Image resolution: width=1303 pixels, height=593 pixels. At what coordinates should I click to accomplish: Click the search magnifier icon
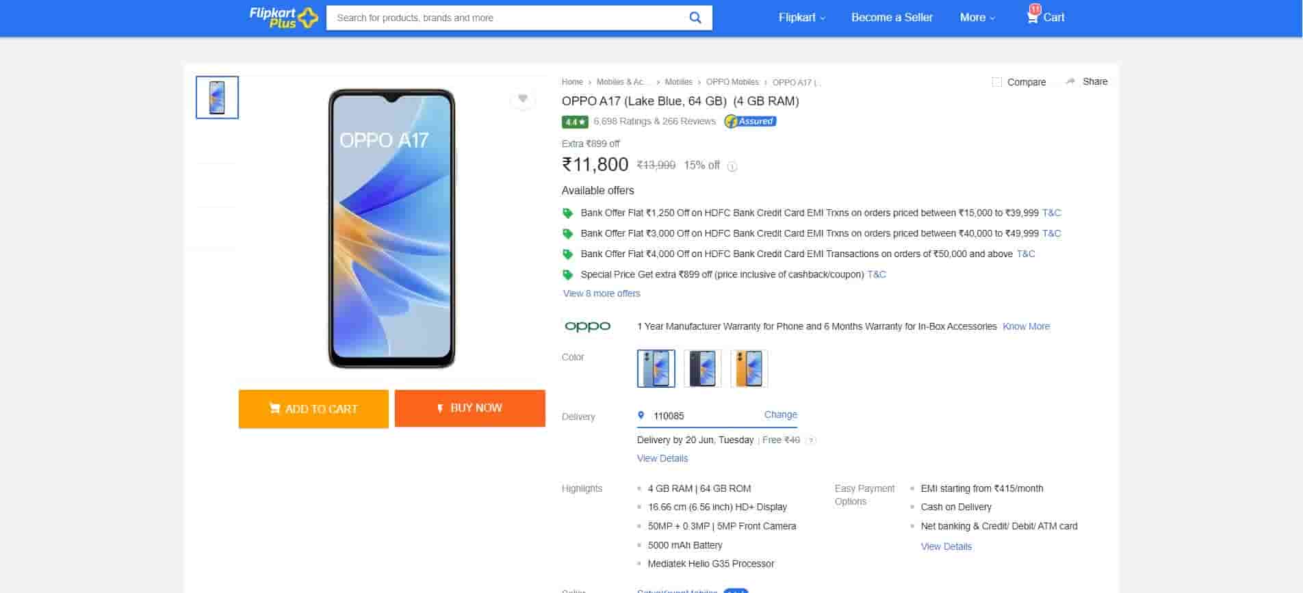coord(695,18)
